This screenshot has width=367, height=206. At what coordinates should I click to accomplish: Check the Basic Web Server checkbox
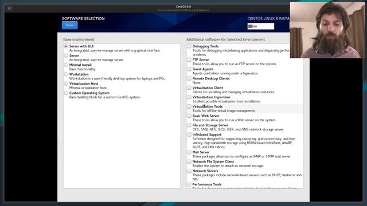click(x=189, y=116)
